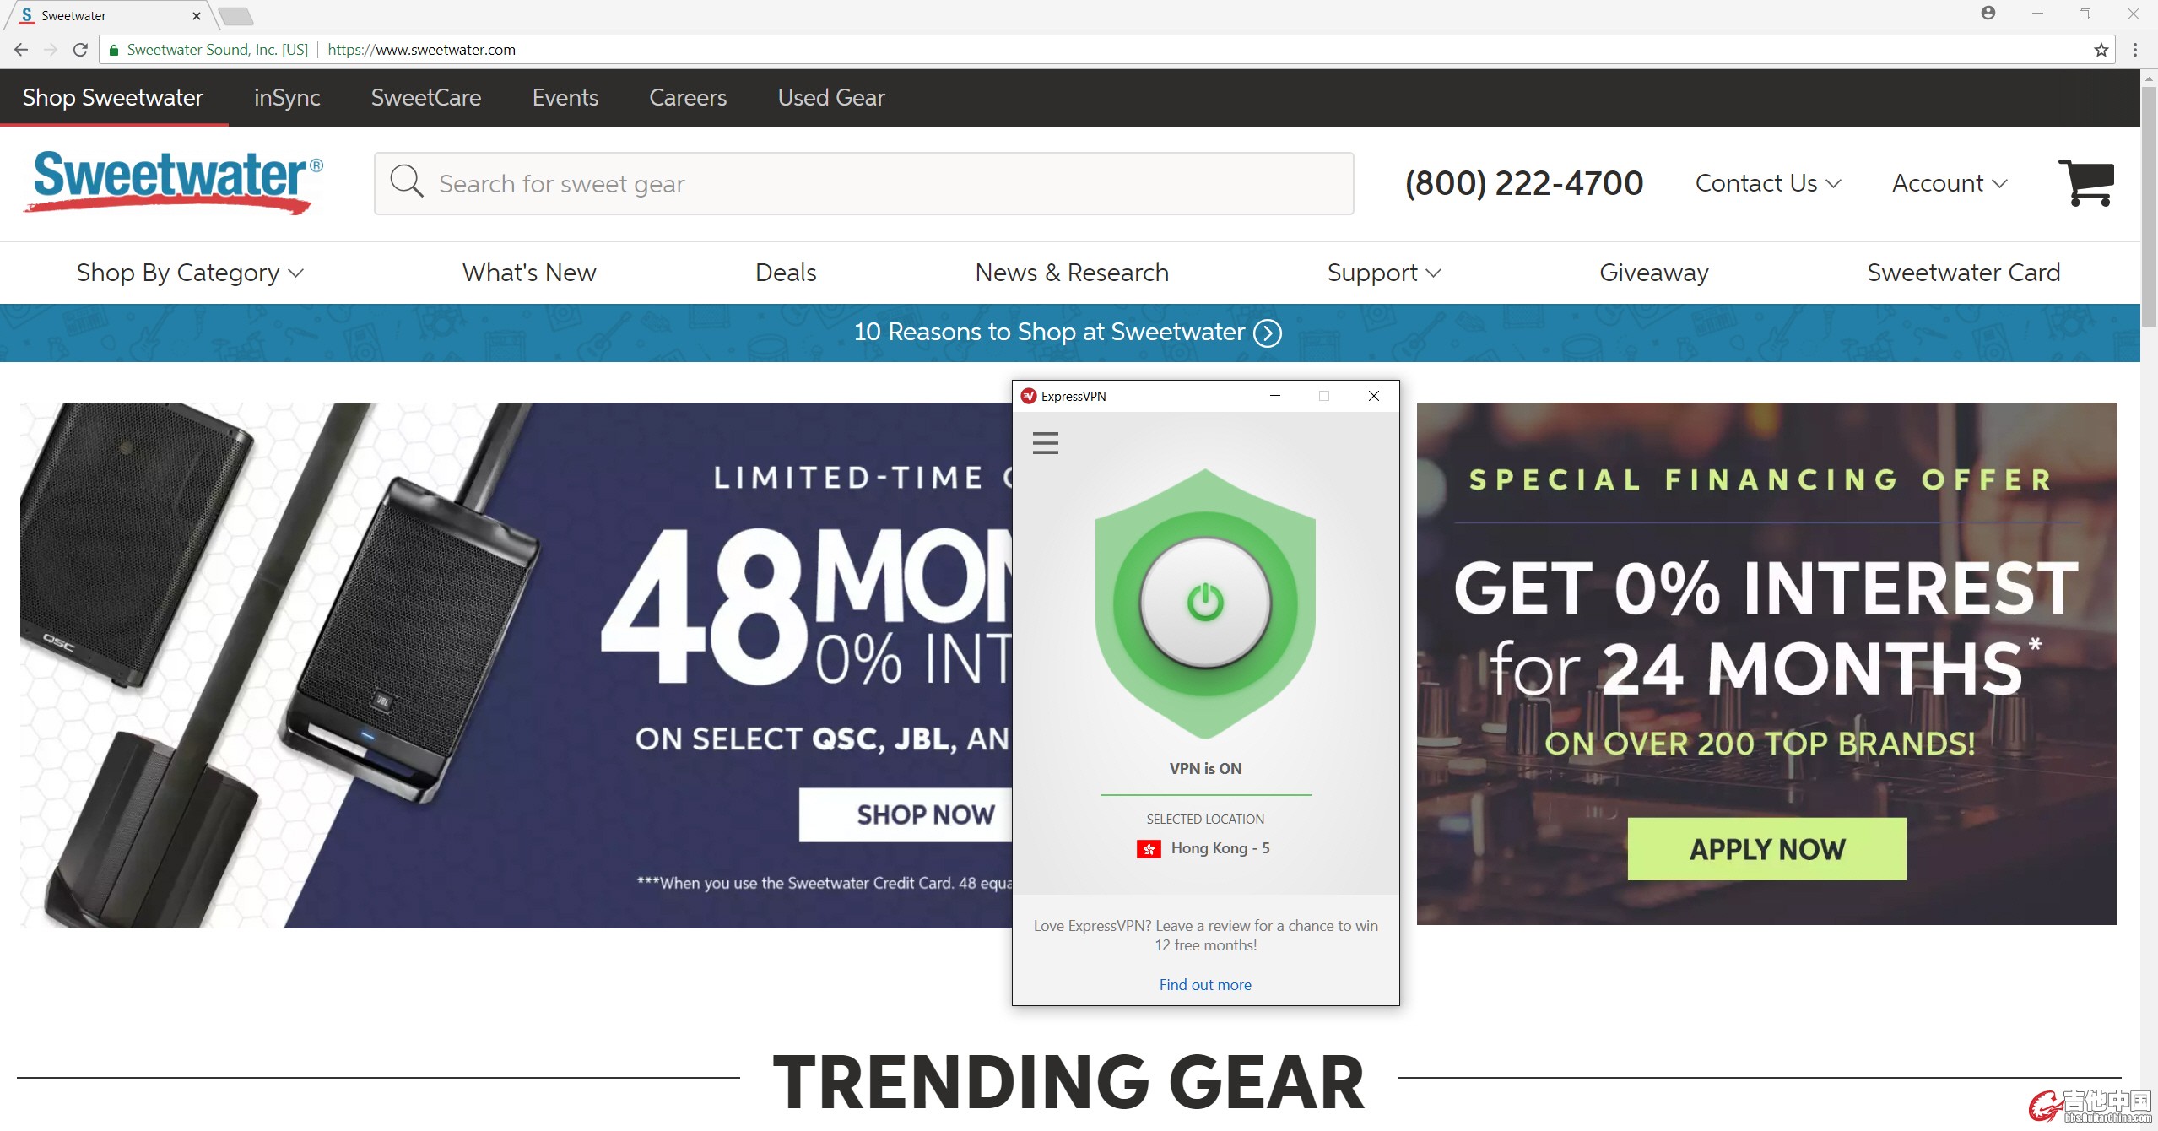Reload the Sweetwater page
The image size is (2158, 1131).
click(x=80, y=50)
